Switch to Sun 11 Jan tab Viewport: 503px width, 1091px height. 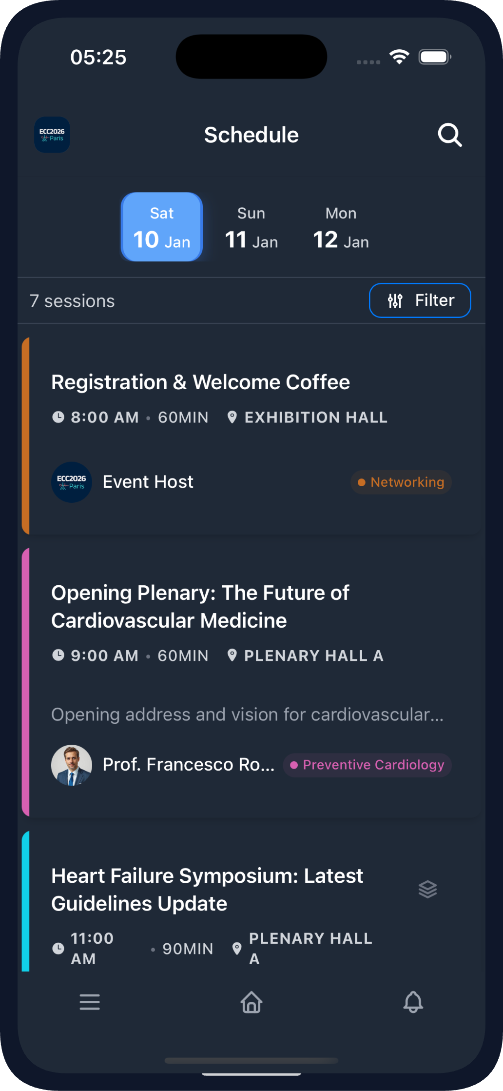pyautogui.click(x=251, y=227)
